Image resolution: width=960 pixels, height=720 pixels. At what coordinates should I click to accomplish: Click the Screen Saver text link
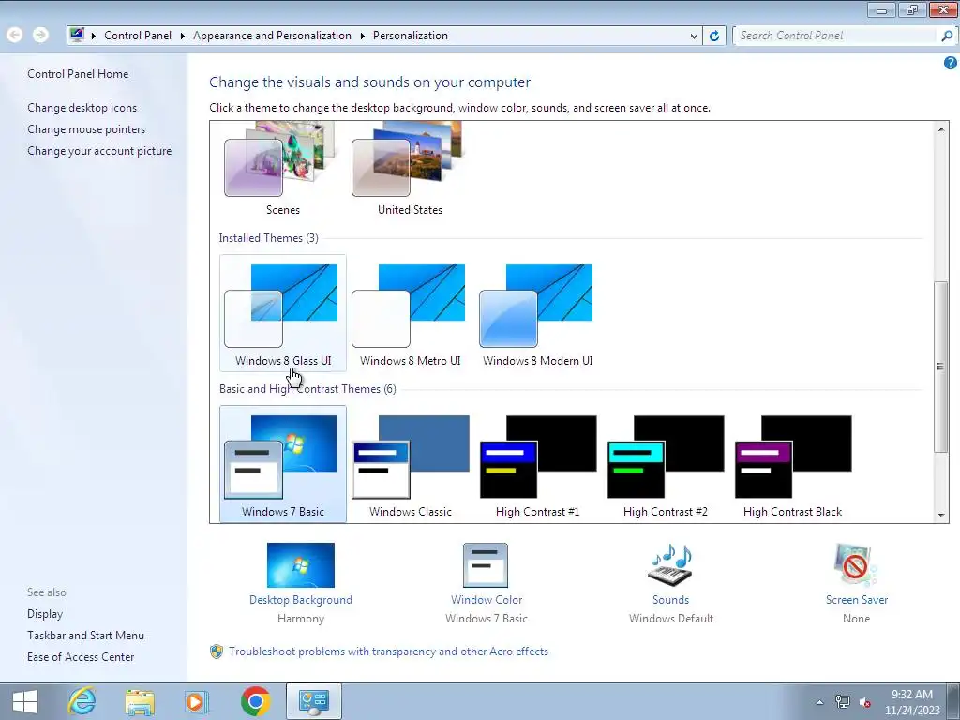[857, 600]
